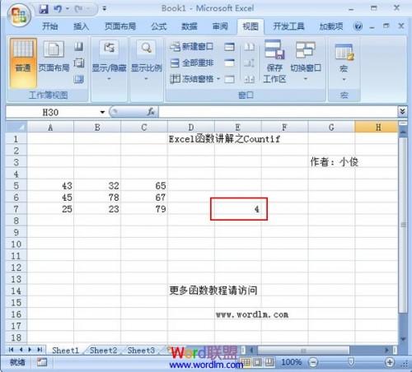
Task: Click cell containing 43
Action: (x=50, y=186)
